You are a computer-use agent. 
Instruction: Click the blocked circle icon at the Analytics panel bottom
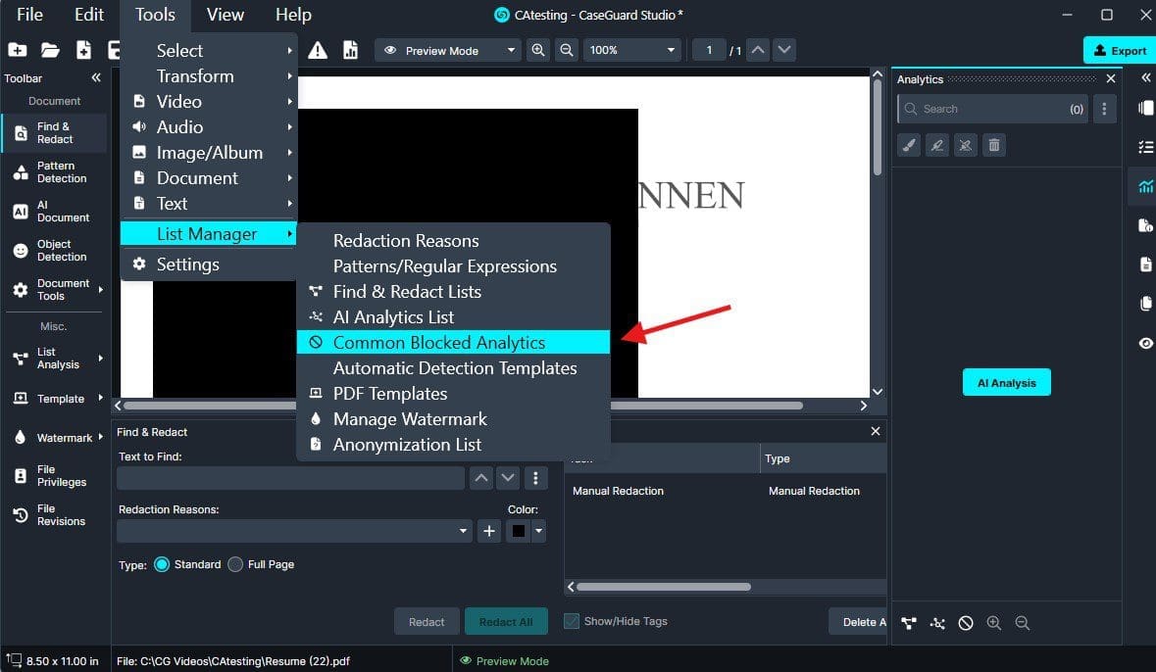pos(966,623)
